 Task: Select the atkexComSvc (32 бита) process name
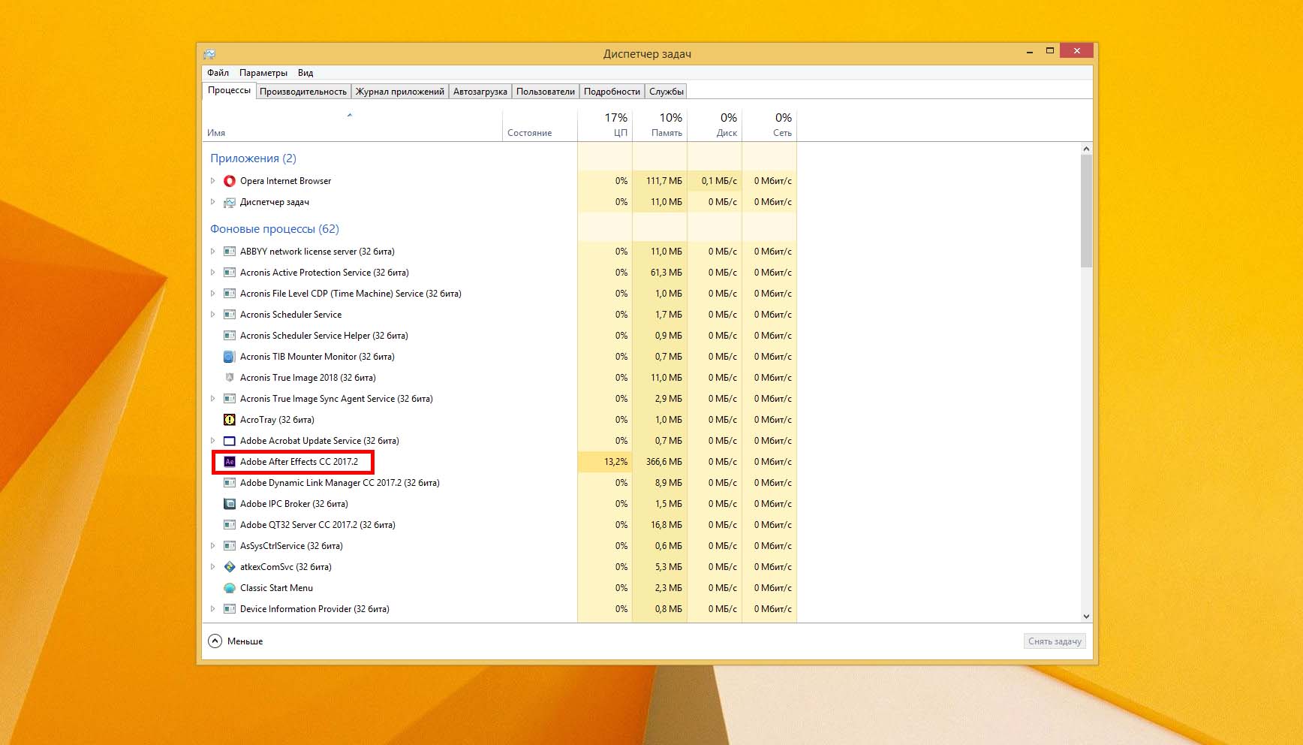[x=286, y=567]
